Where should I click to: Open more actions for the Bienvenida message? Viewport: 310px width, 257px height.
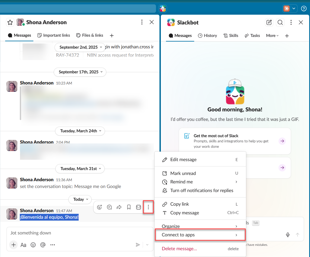[x=148, y=207]
